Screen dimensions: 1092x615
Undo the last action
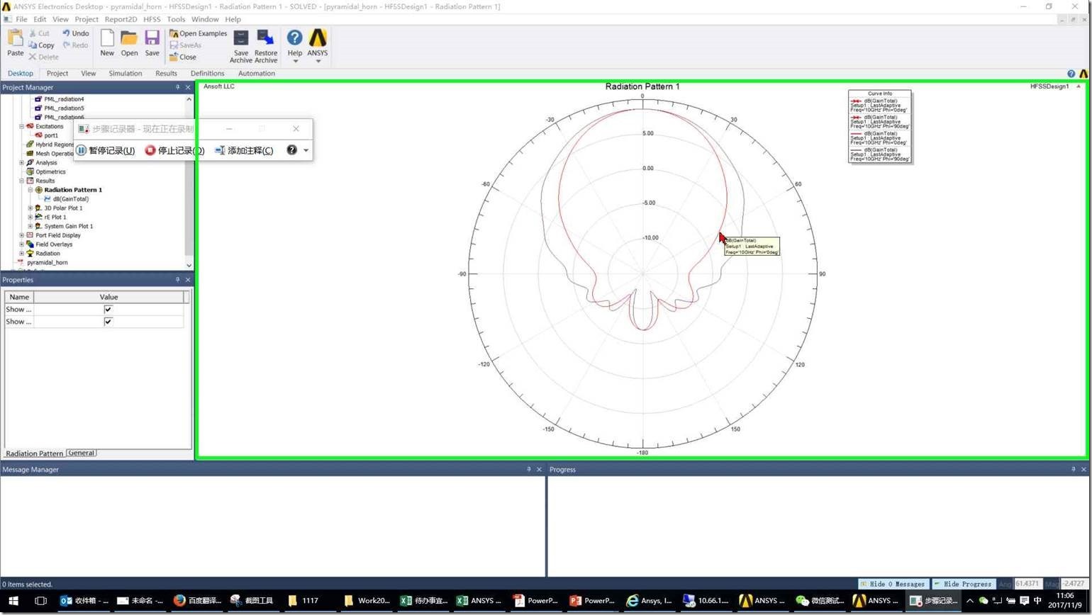click(x=75, y=33)
